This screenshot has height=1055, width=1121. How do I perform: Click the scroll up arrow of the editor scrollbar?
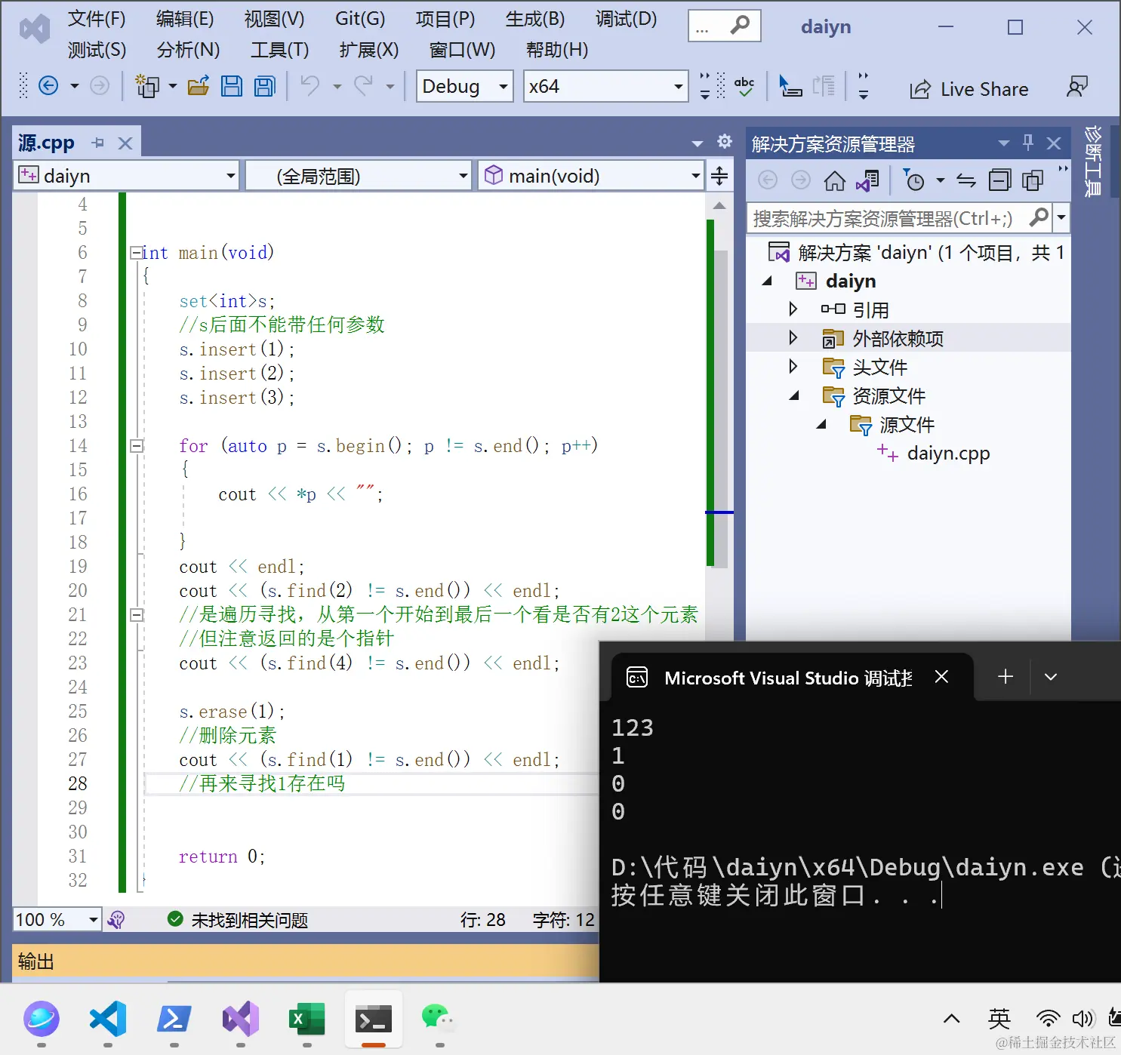point(719,205)
